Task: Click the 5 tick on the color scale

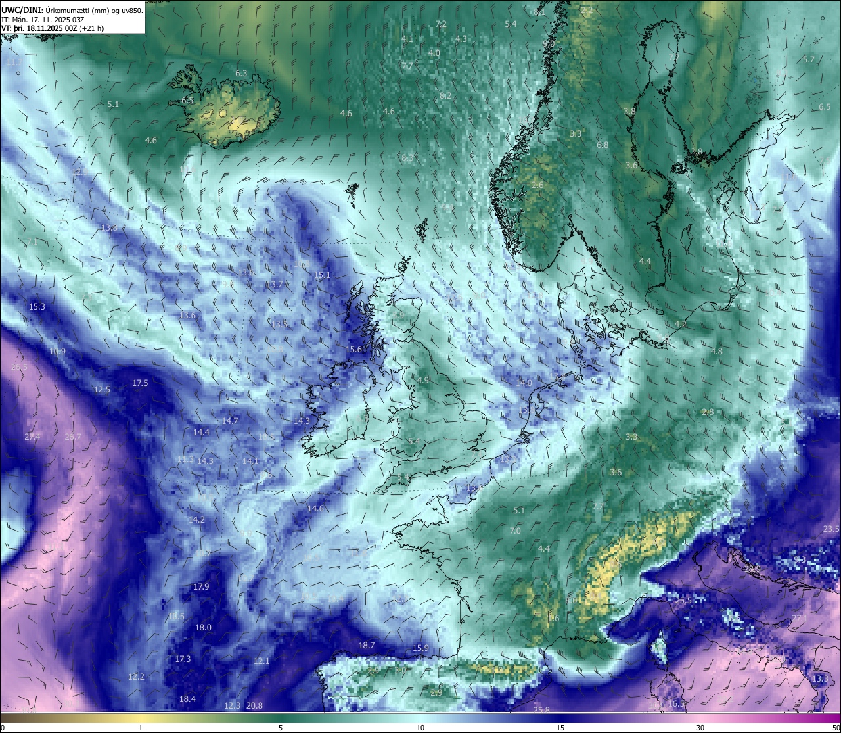Action: [x=281, y=728]
